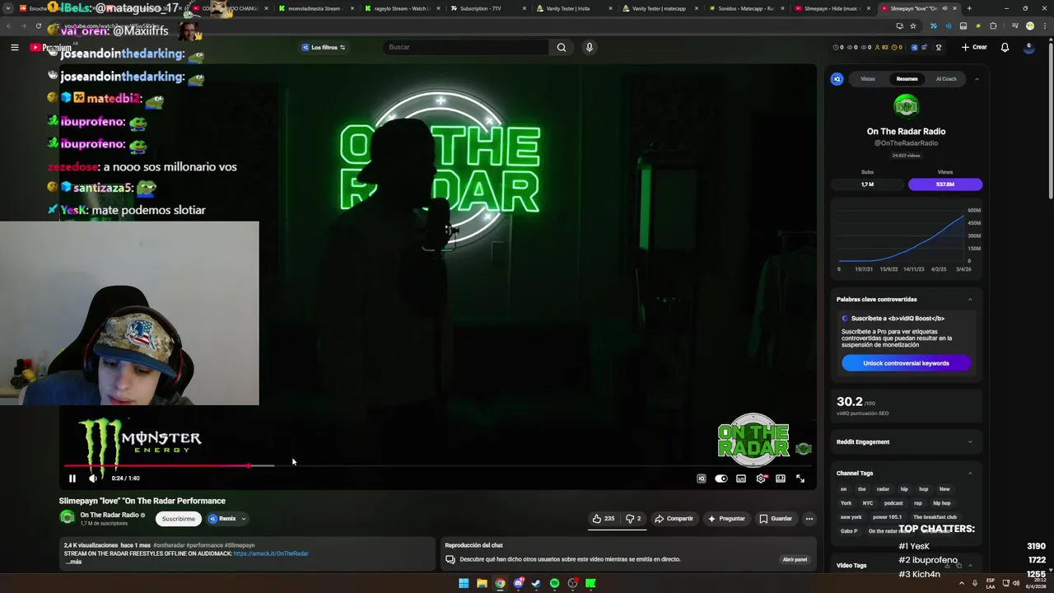Open On The Radar Radio channel name
Image resolution: width=1054 pixels, height=593 pixels.
point(110,515)
